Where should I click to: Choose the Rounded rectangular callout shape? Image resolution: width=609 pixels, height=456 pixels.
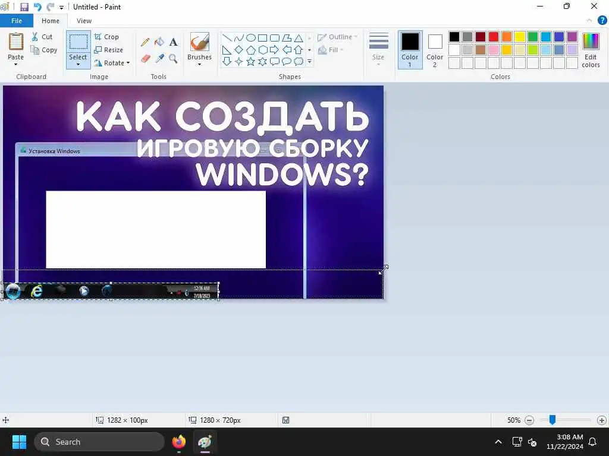click(x=275, y=61)
